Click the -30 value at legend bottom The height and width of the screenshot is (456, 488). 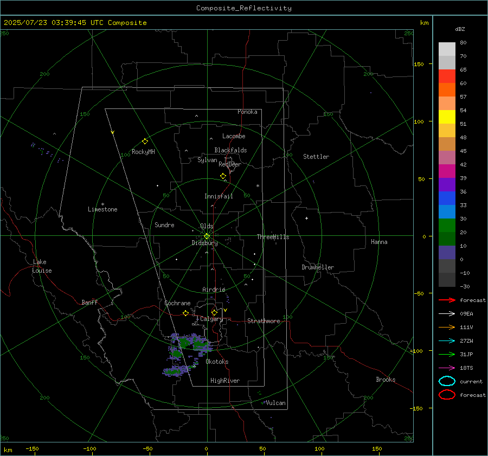click(x=465, y=286)
